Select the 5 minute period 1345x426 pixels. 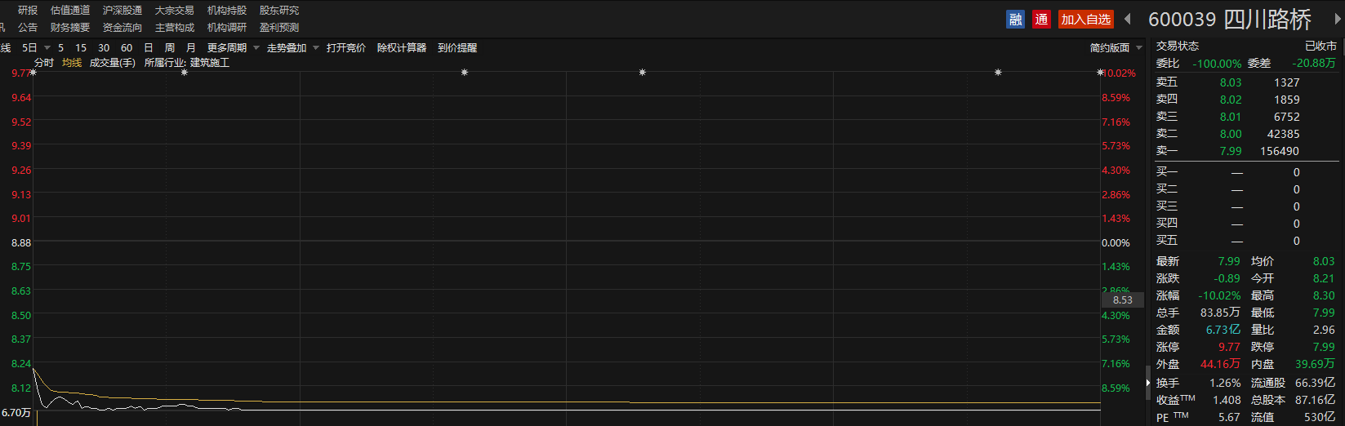point(60,48)
